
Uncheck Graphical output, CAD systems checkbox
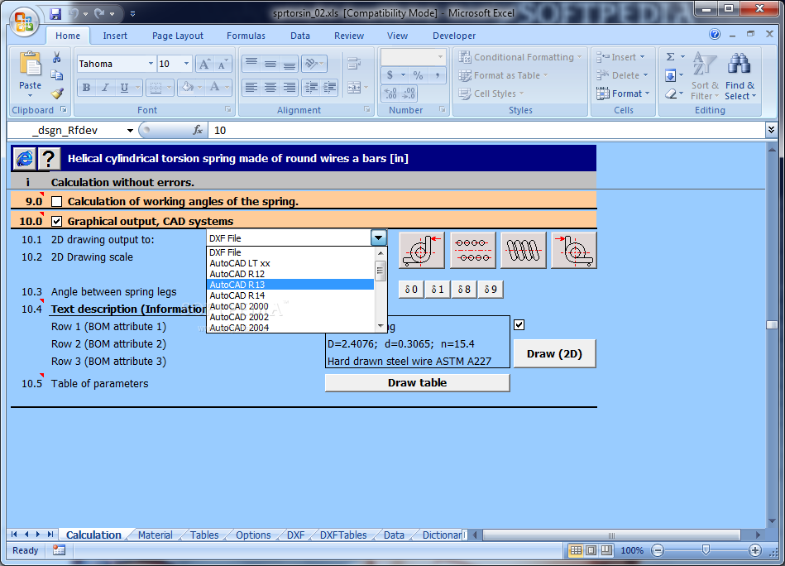[x=56, y=221]
